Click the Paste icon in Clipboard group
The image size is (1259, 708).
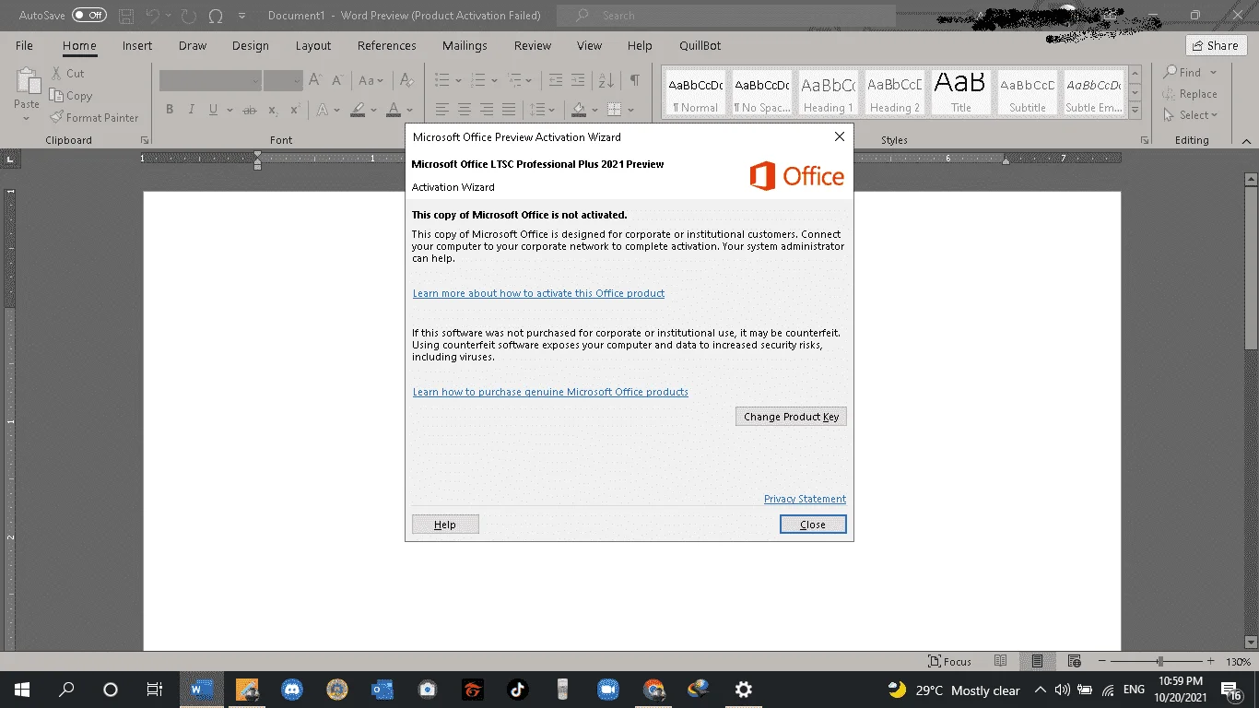point(27,83)
